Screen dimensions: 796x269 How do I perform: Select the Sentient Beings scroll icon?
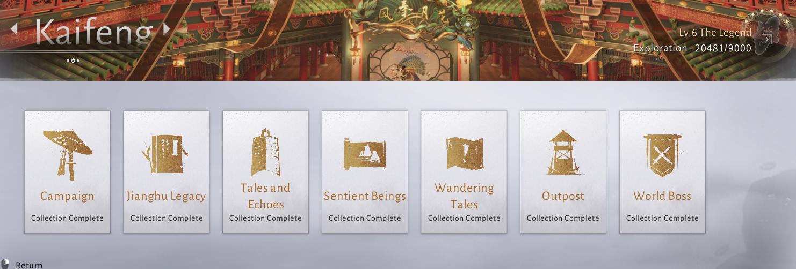365,154
